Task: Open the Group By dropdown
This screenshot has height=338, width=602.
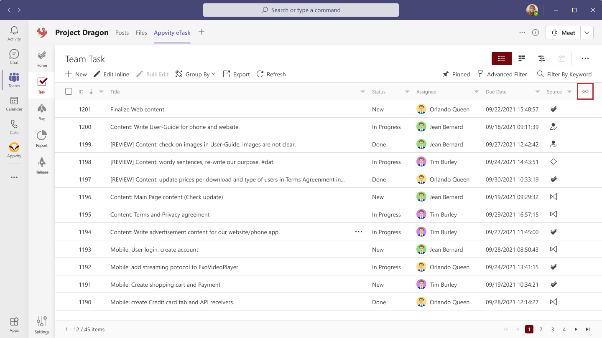Action: tap(195, 74)
